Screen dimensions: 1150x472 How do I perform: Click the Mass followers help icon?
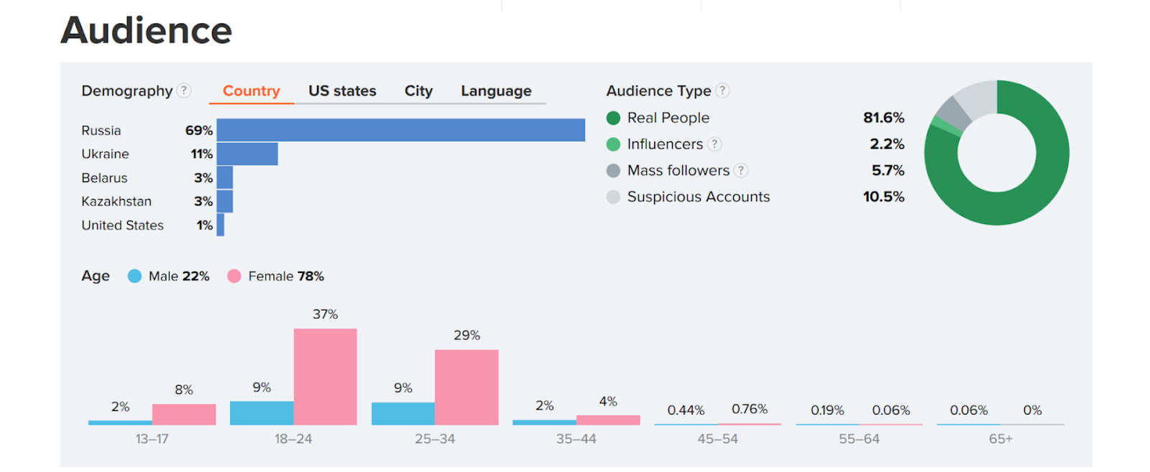pyautogui.click(x=741, y=170)
